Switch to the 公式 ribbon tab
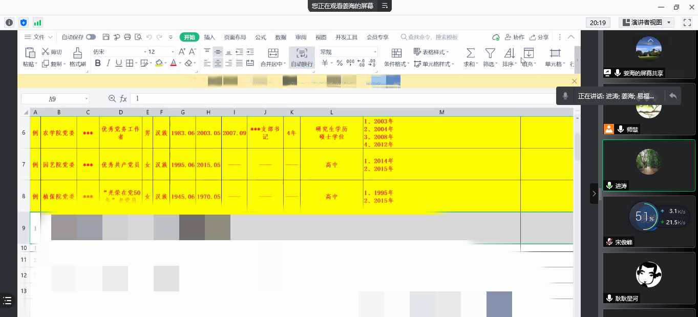Viewport: 698px width, 317px height. point(261,37)
